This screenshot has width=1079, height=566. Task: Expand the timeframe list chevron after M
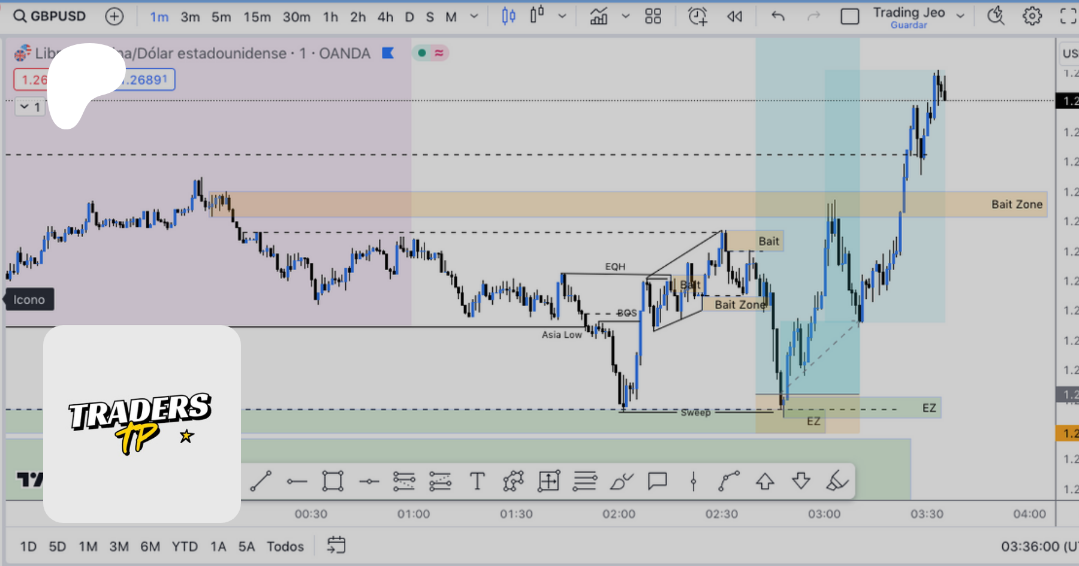(x=474, y=16)
